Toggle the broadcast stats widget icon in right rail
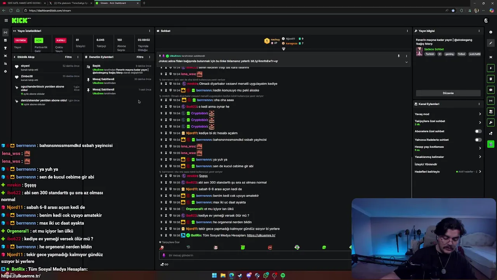 491,101
